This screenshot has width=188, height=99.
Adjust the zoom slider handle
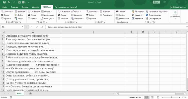(x=171, y=97)
